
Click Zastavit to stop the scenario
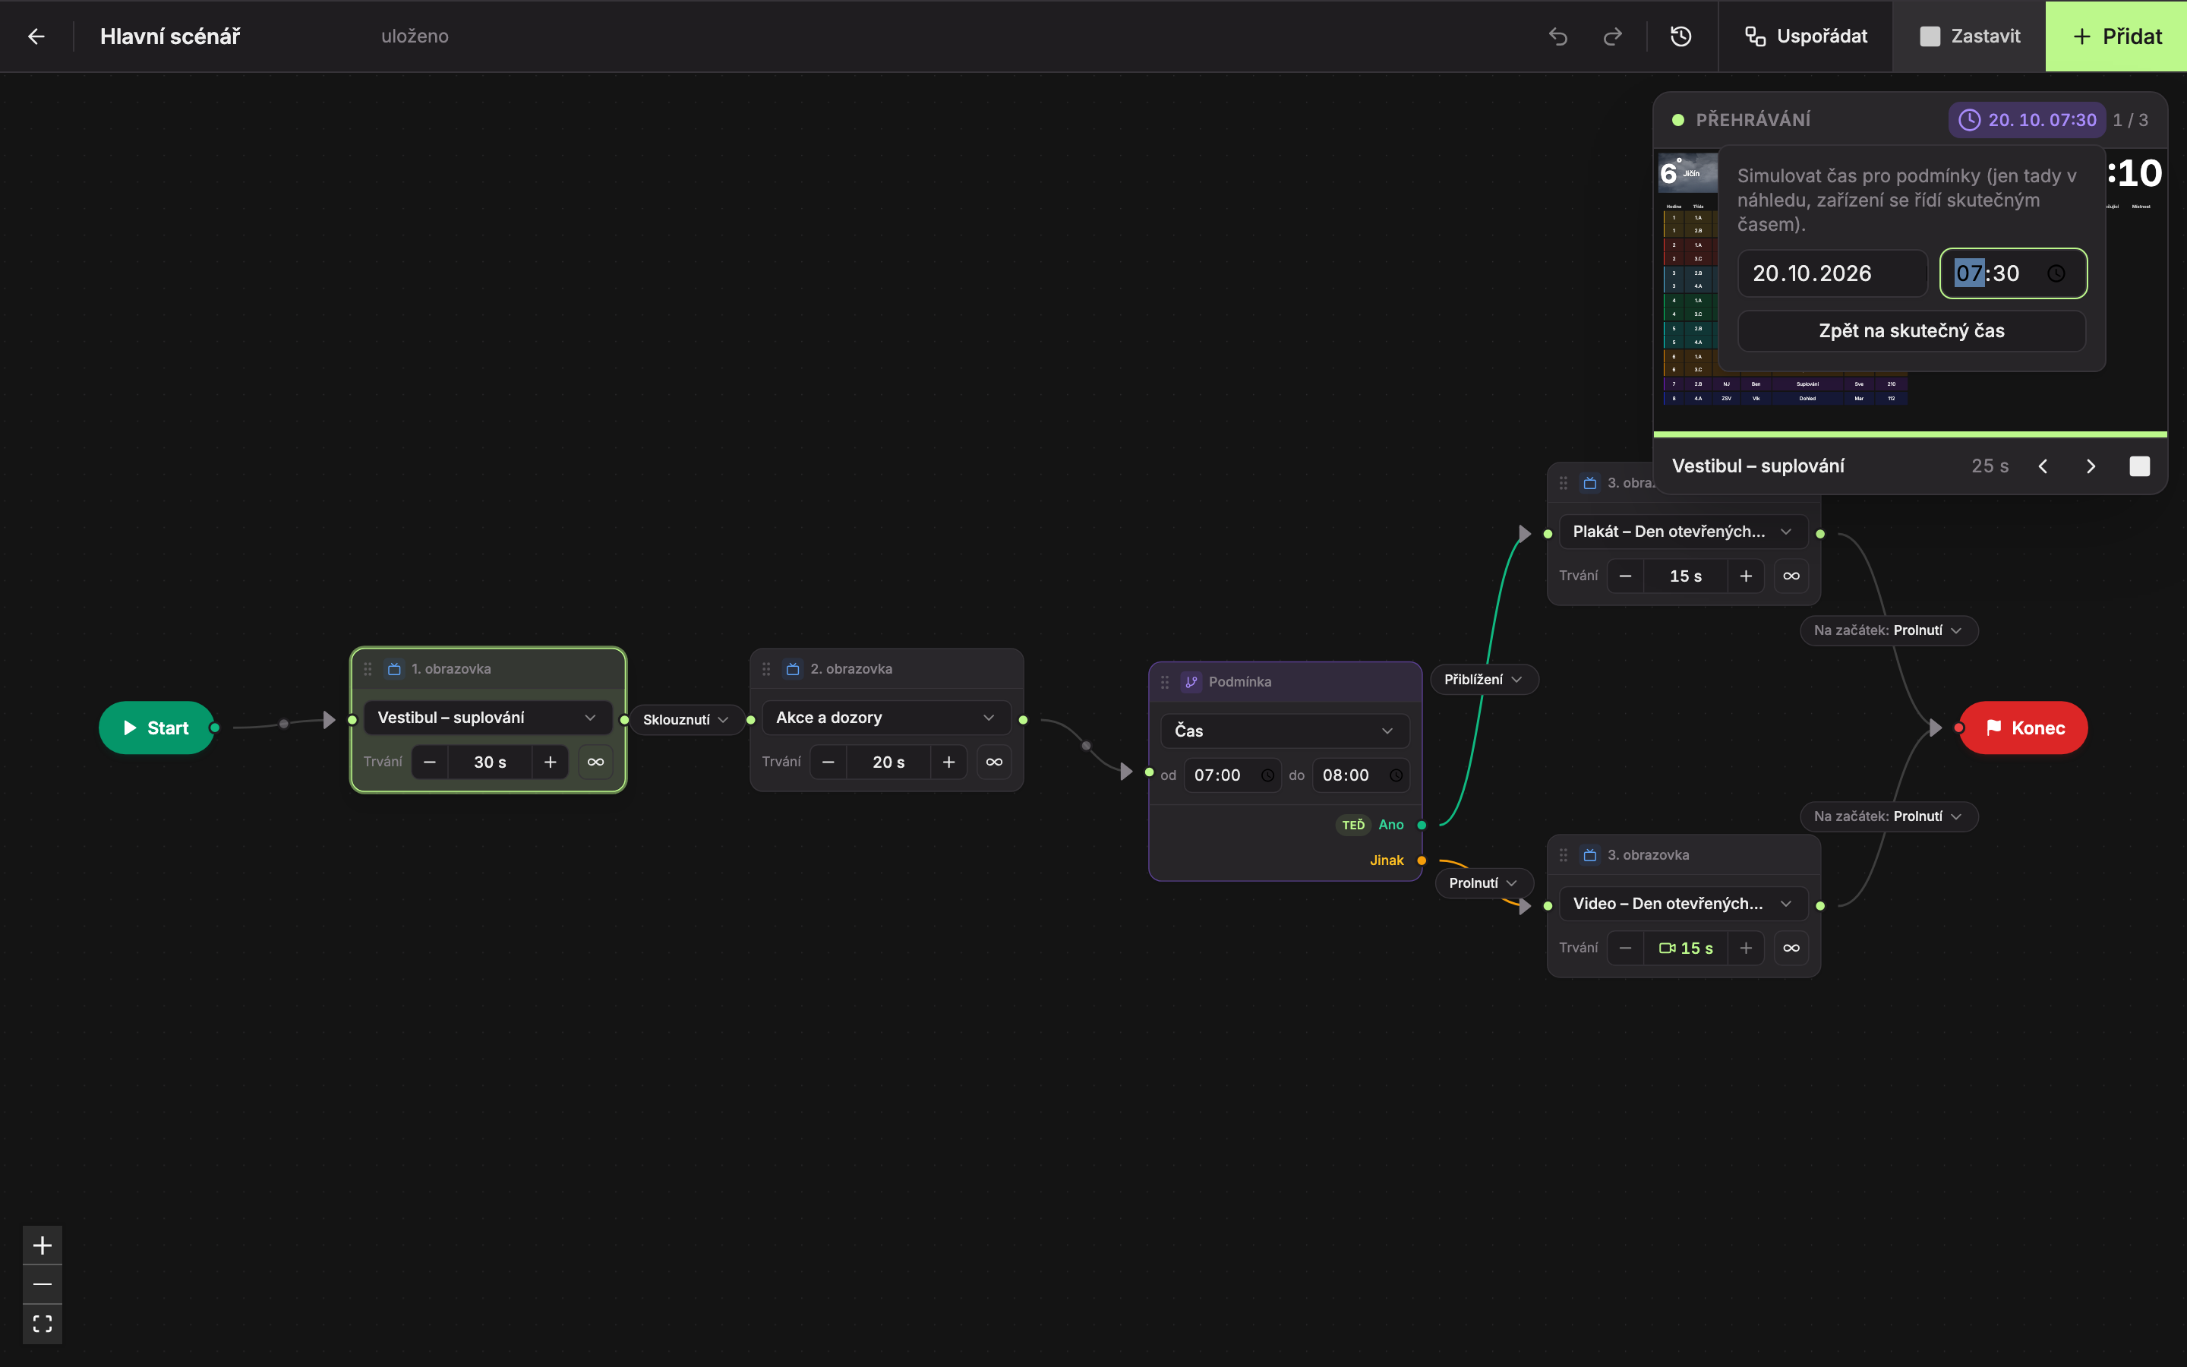click(1969, 36)
